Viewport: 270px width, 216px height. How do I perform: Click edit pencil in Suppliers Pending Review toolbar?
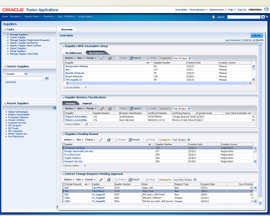[x=101, y=140]
